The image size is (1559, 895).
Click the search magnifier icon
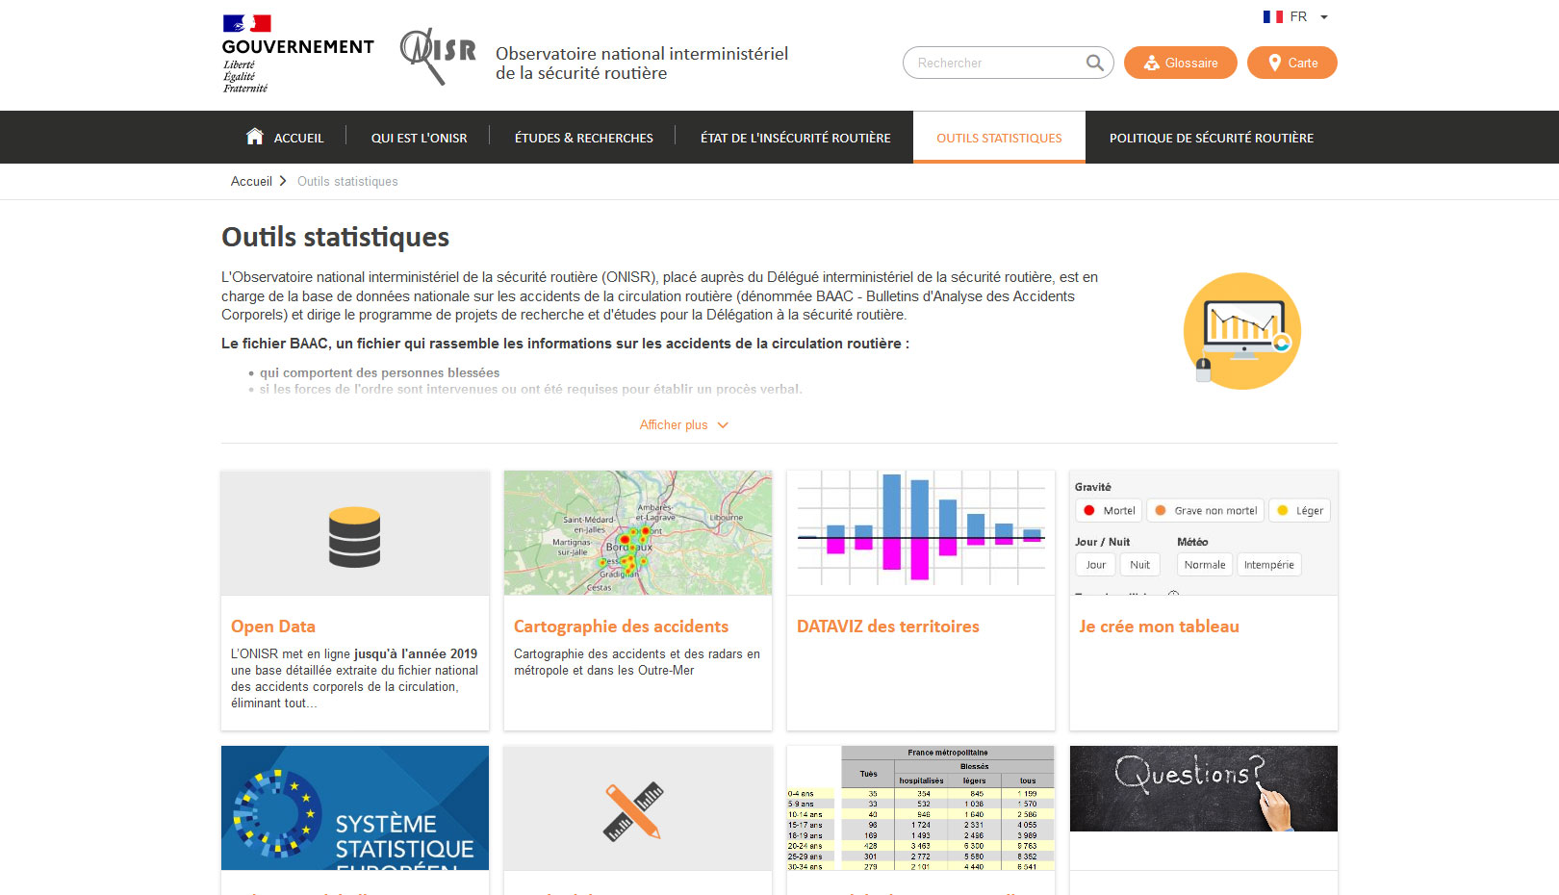(1094, 63)
